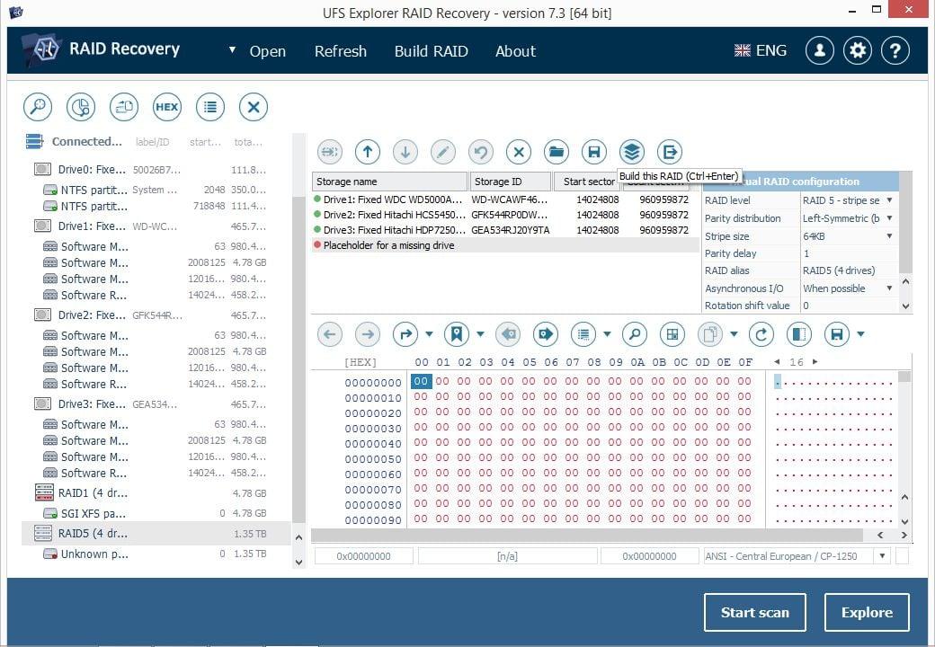The width and height of the screenshot is (935, 647).
Task: Click the Open menu item
Action: [x=268, y=51]
